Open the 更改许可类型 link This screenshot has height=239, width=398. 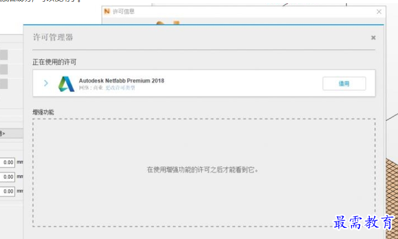[x=120, y=88]
